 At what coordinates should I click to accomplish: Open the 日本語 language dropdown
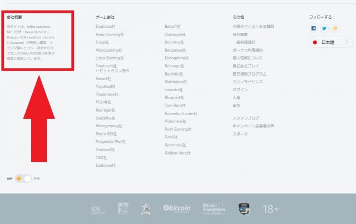(331, 42)
